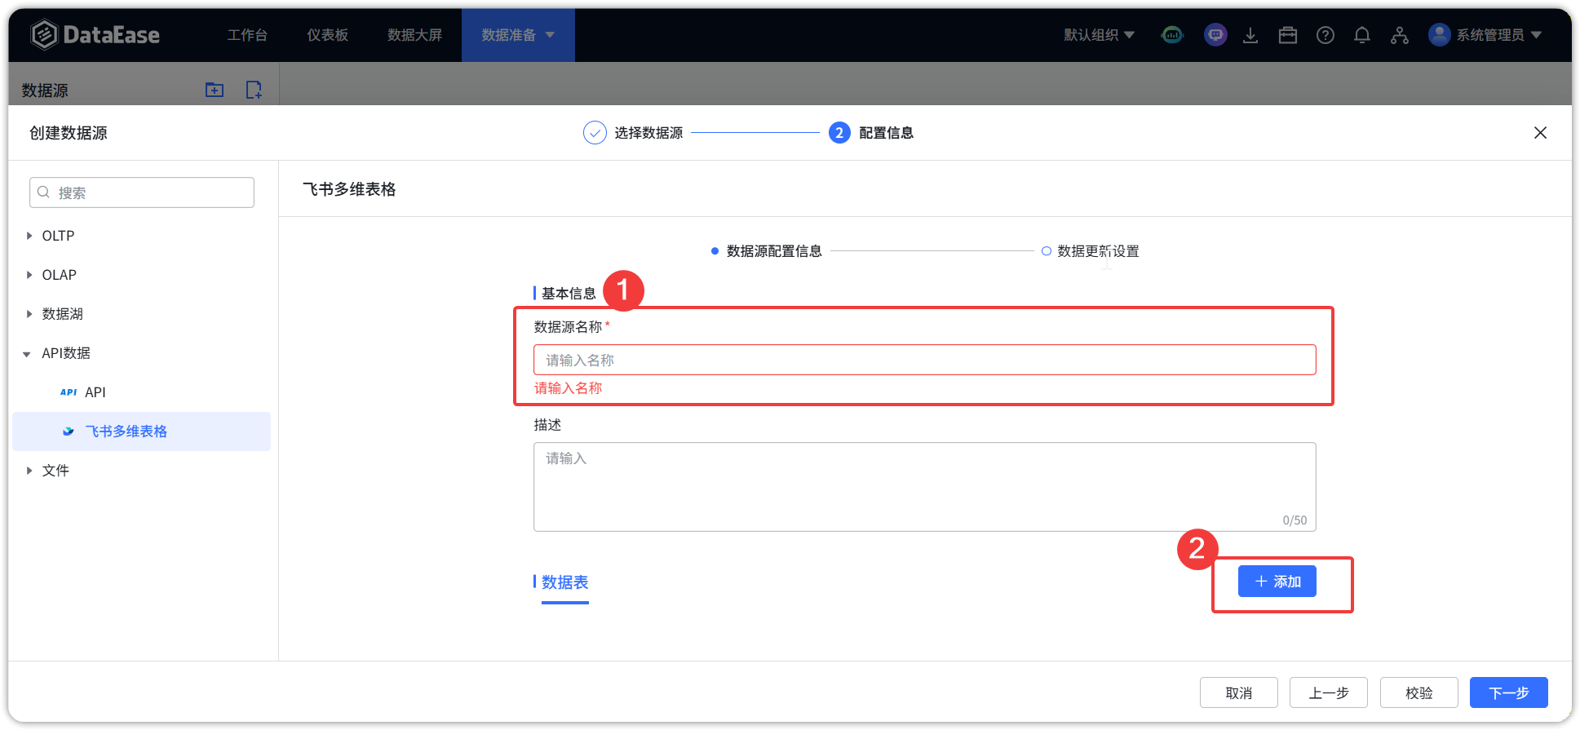The width and height of the screenshot is (1580, 730).
Task: Open the notification bell
Action: [1362, 35]
